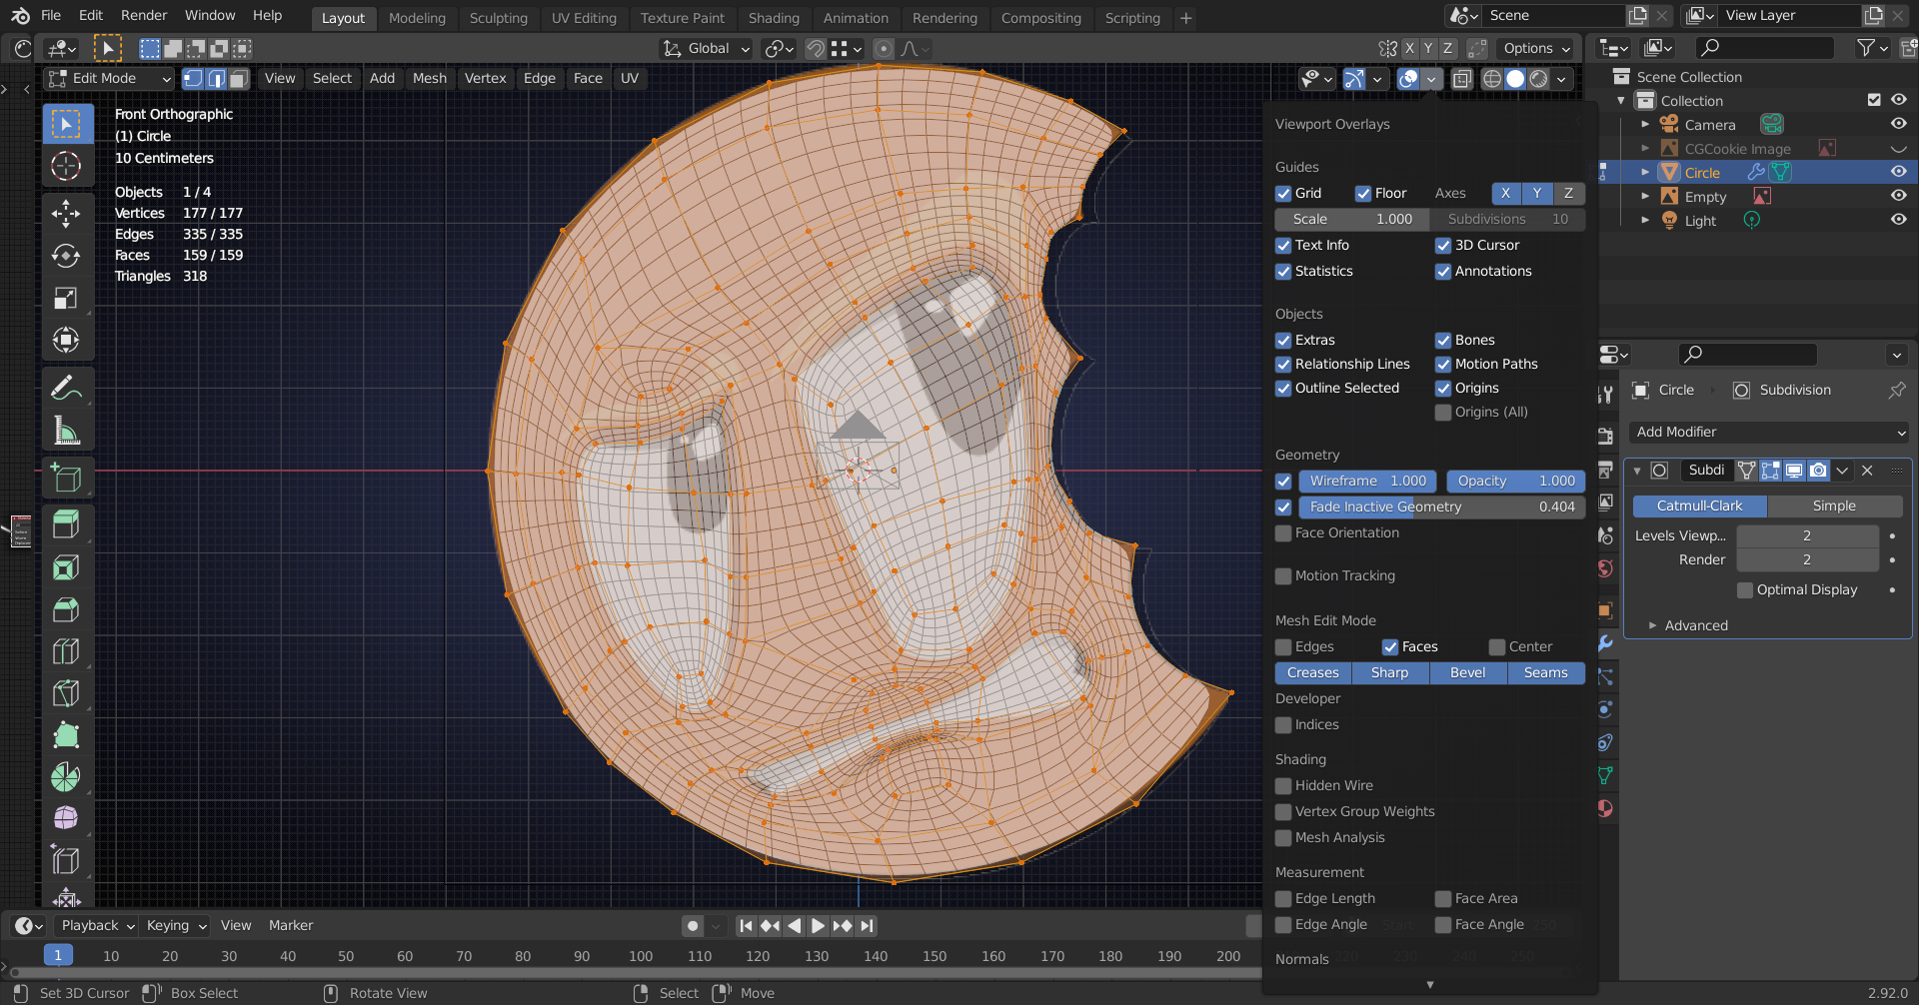Open the Edit Mode dropdown
This screenshot has height=1005, width=1919.
click(x=110, y=79)
